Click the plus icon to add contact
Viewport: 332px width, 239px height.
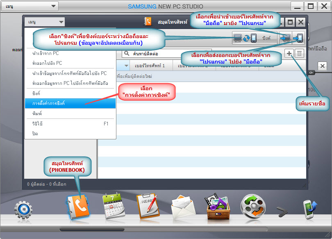(x=289, y=53)
